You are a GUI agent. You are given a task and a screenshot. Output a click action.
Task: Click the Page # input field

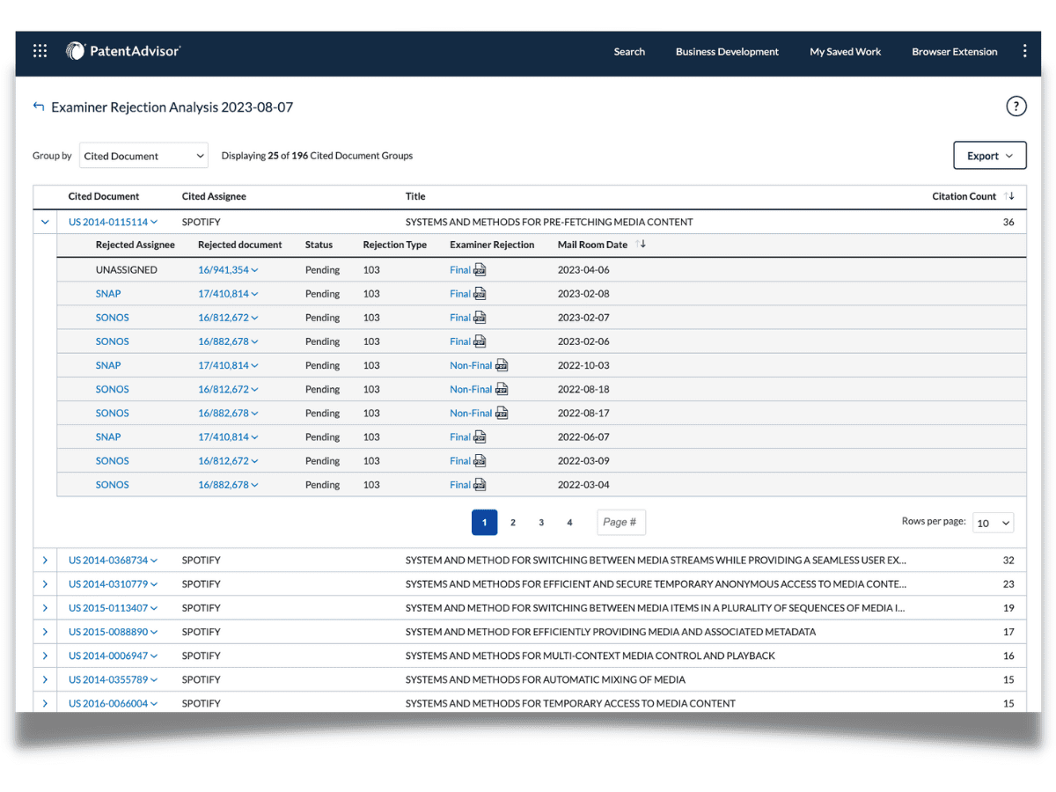621,522
